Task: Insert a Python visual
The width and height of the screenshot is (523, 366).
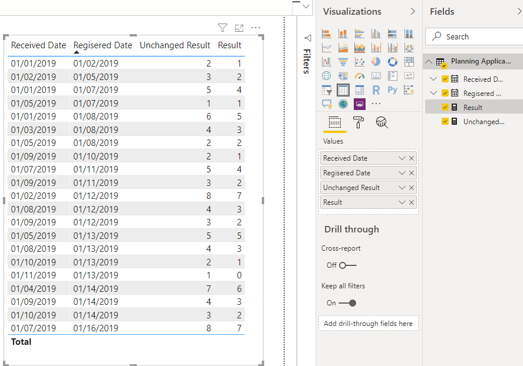Action: 393,90
